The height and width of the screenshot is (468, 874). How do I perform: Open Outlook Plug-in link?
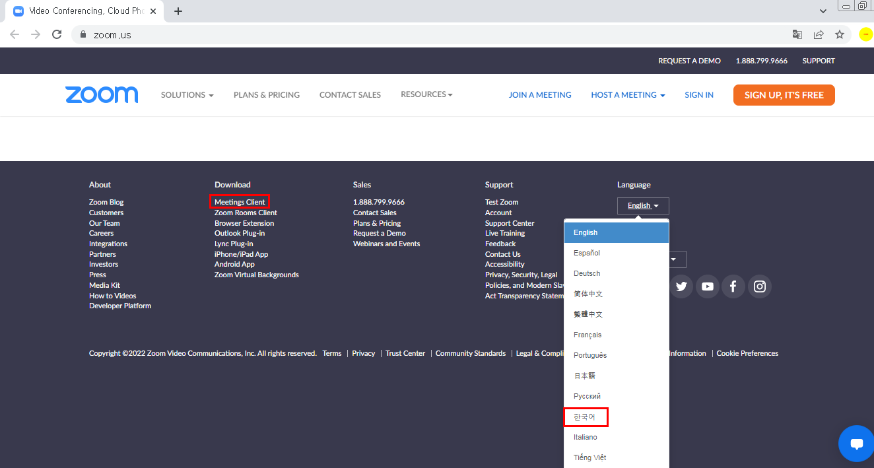coord(240,233)
